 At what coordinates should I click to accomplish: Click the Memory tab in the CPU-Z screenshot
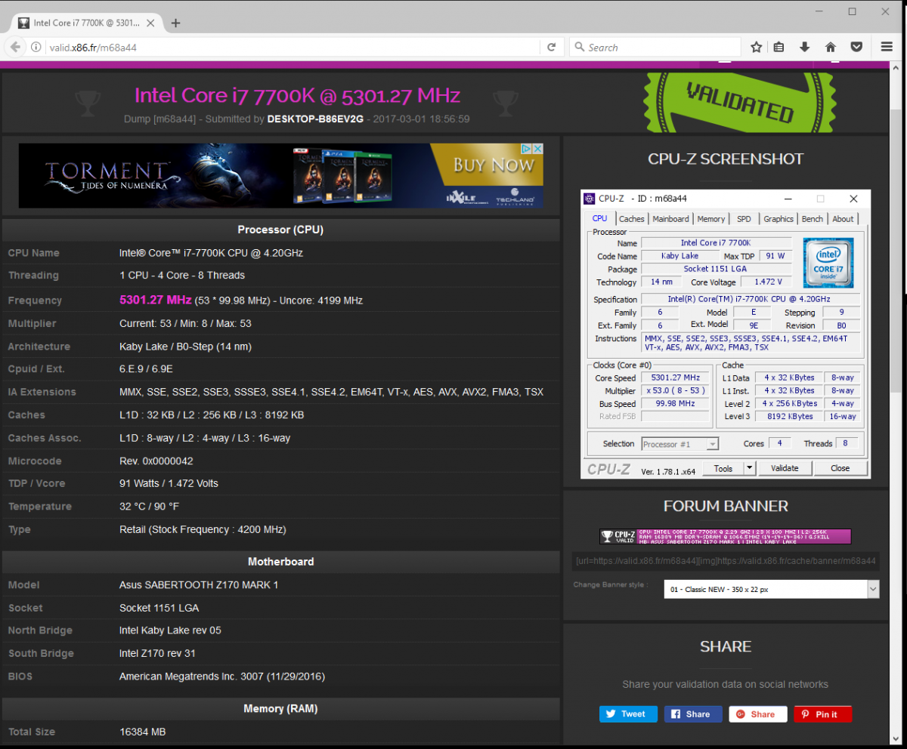711,219
